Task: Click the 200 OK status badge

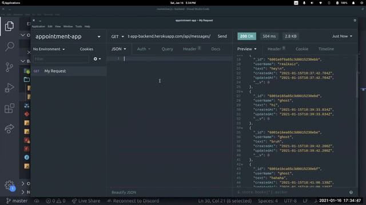Action: [246, 36]
